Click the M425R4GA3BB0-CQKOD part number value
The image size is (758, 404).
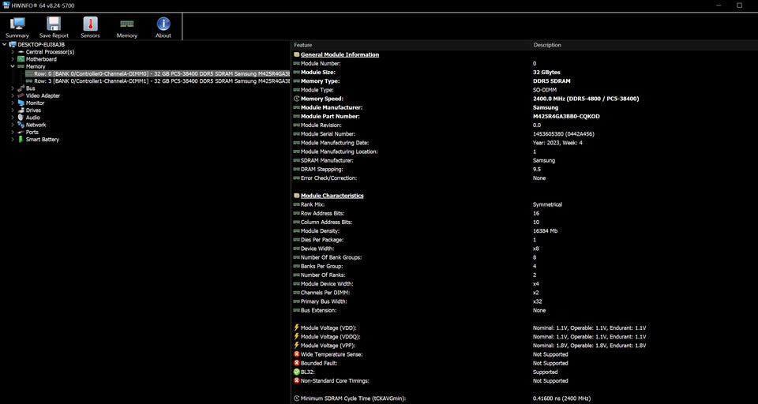[566, 117]
